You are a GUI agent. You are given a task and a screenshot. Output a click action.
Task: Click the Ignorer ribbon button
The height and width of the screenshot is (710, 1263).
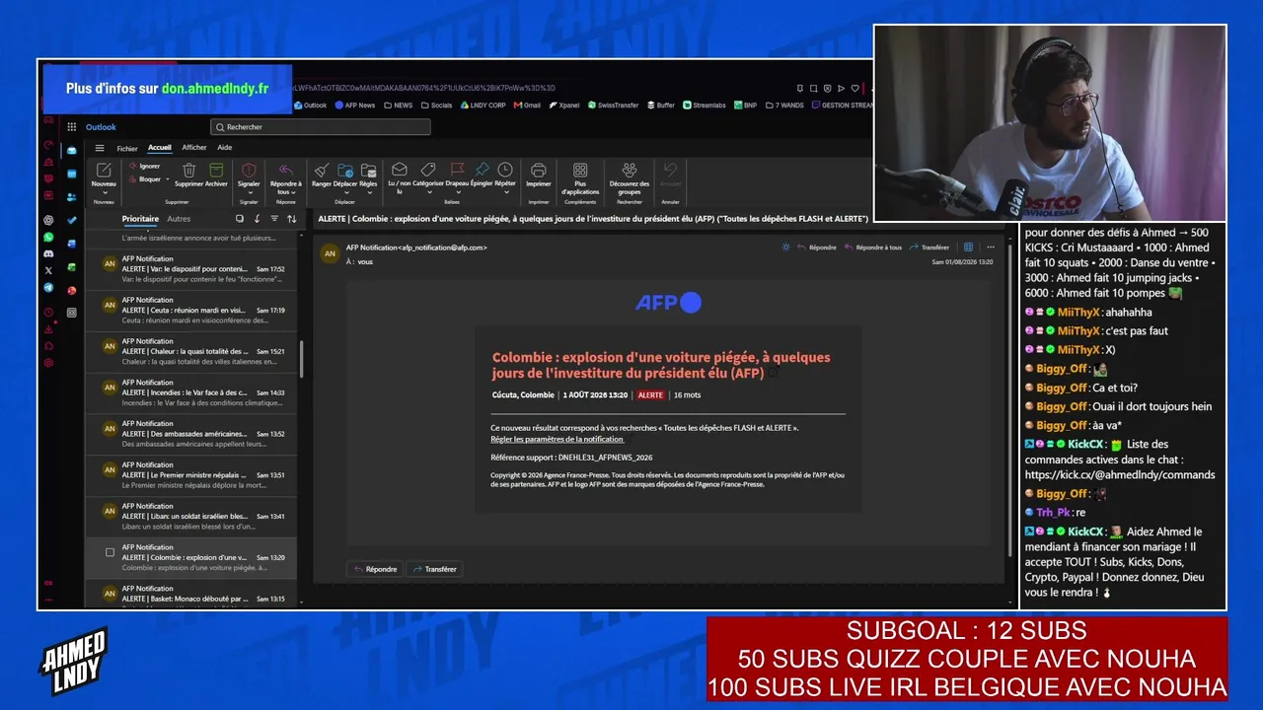[144, 166]
